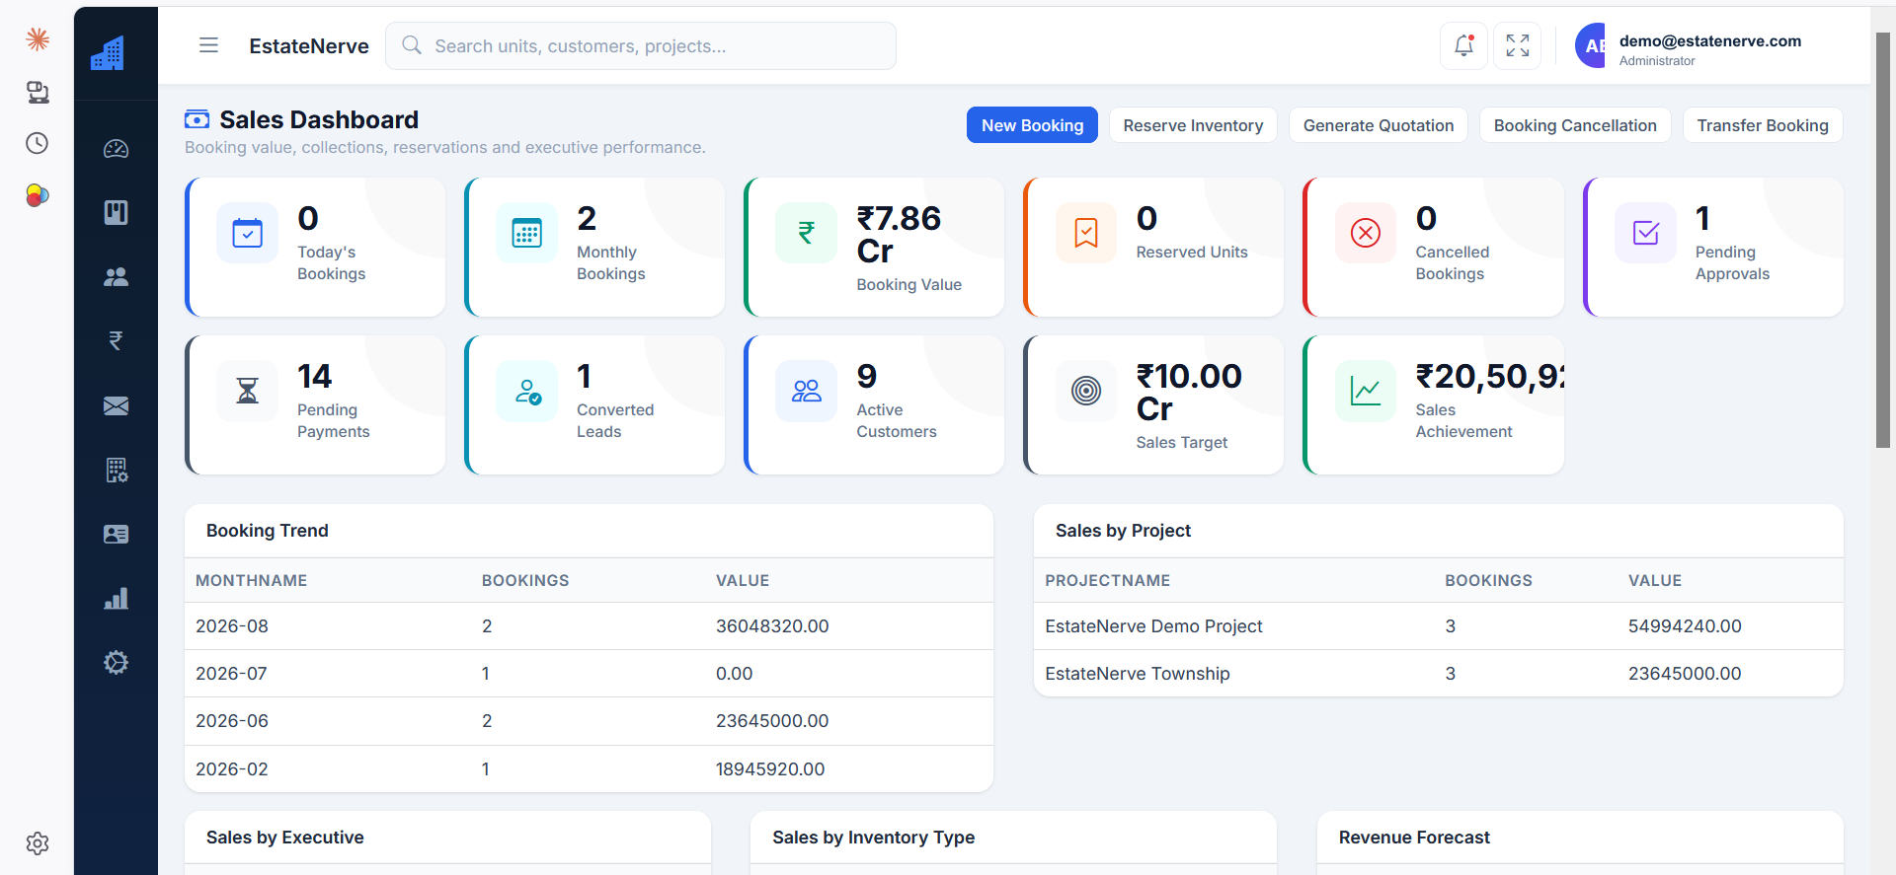Image resolution: width=1896 pixels, height=875 pixels.
Task: Click the New Booking button
Action: pyautogui.click(x=1032, y=125)
